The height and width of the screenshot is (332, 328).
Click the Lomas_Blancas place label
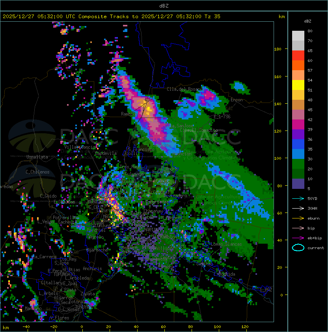[226, 244]
